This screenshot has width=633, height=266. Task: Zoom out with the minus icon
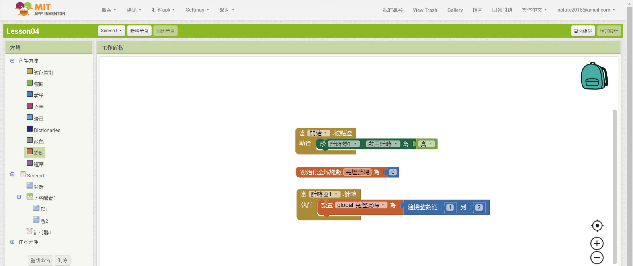tap(597, 258)
